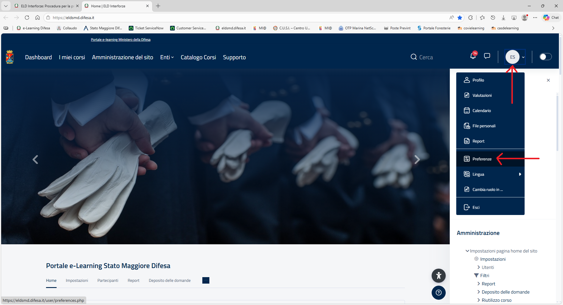
Task: Open I miei corsi
Action: pos(72,57)
